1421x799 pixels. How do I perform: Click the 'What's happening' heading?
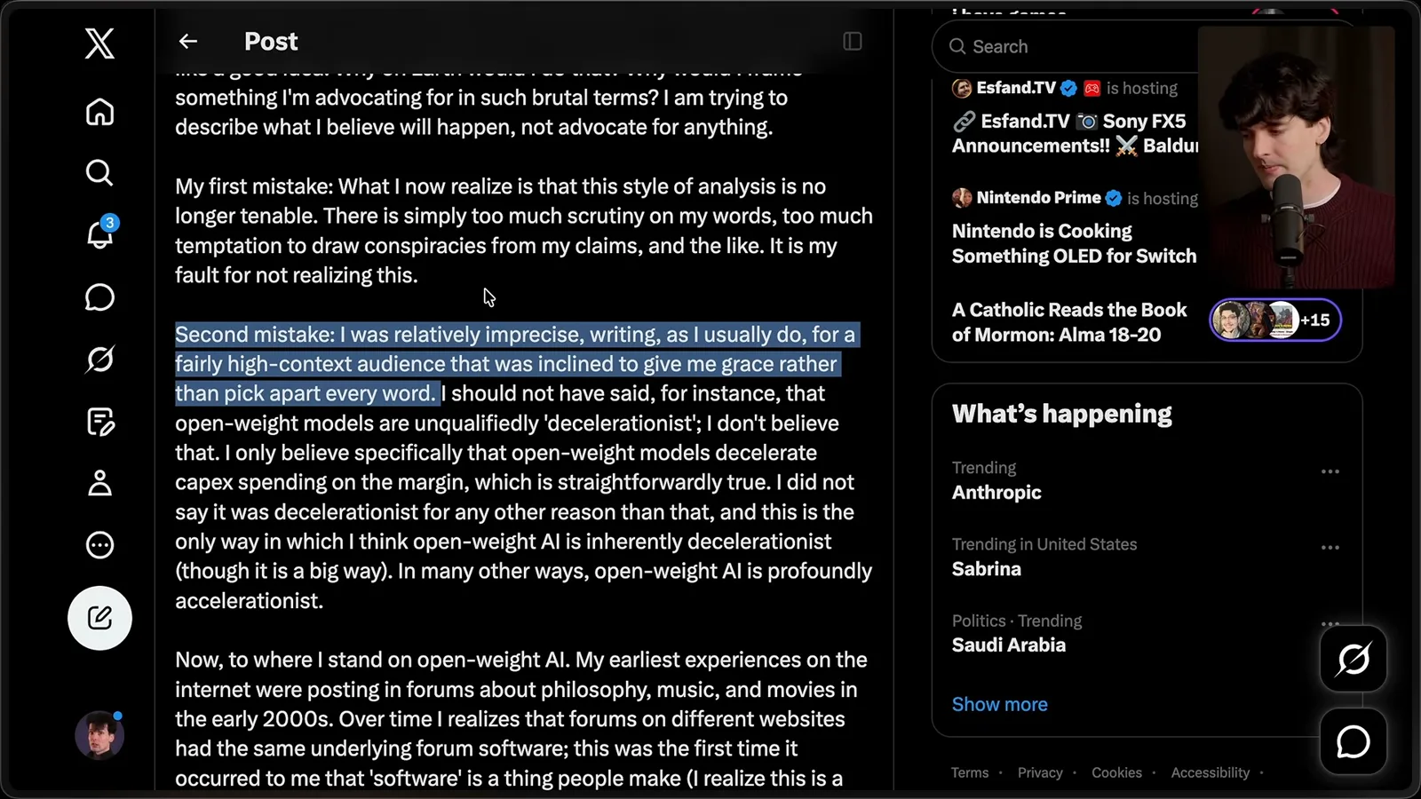tap(1062, 414)
